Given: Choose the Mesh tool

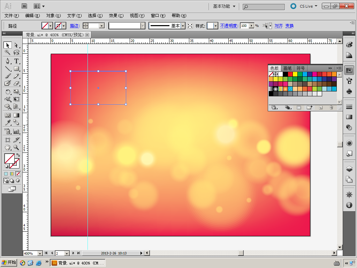Looking at the screenshot, I should point(8,115).
